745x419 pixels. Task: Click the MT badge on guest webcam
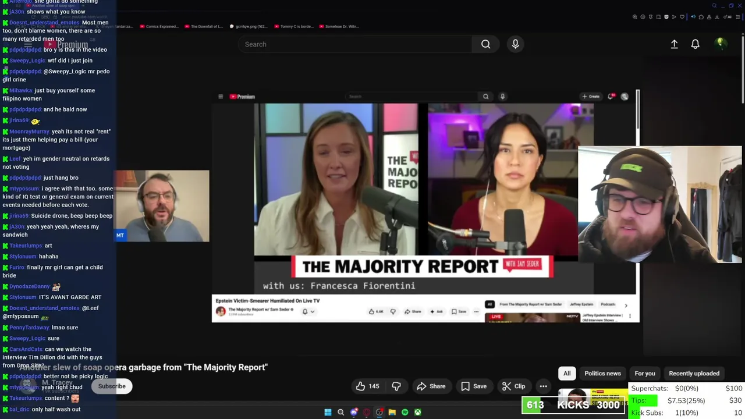(x=120, y=235)
